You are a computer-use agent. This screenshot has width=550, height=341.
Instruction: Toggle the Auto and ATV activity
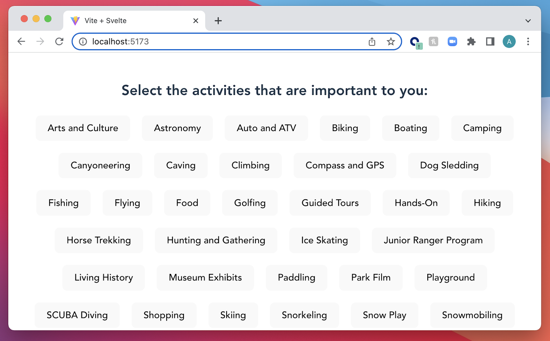pos(266,128)
